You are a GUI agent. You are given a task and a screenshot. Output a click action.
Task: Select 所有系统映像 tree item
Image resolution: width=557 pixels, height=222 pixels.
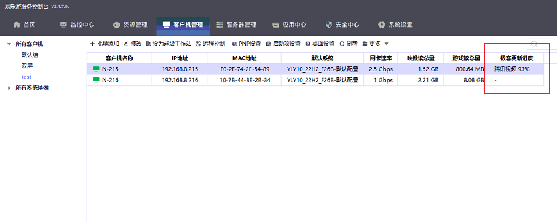click(x=32, y=88)
